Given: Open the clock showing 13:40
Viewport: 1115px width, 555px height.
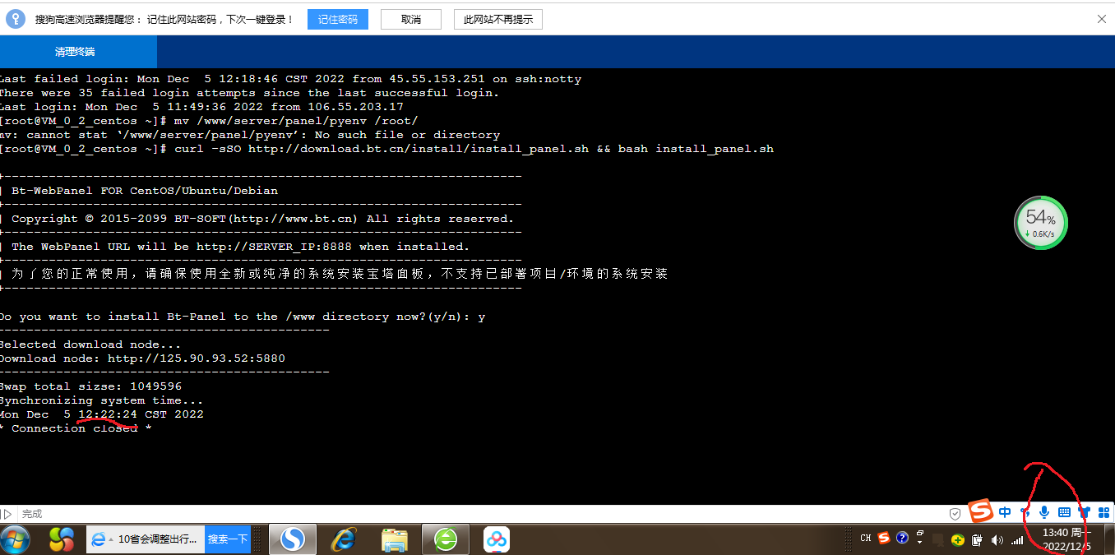Looking at the screenshot, I should (1066, 539).
